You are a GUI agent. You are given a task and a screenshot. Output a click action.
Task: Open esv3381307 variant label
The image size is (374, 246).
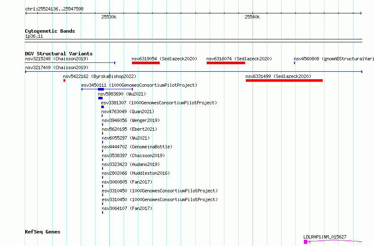click(x=159, y=103)
